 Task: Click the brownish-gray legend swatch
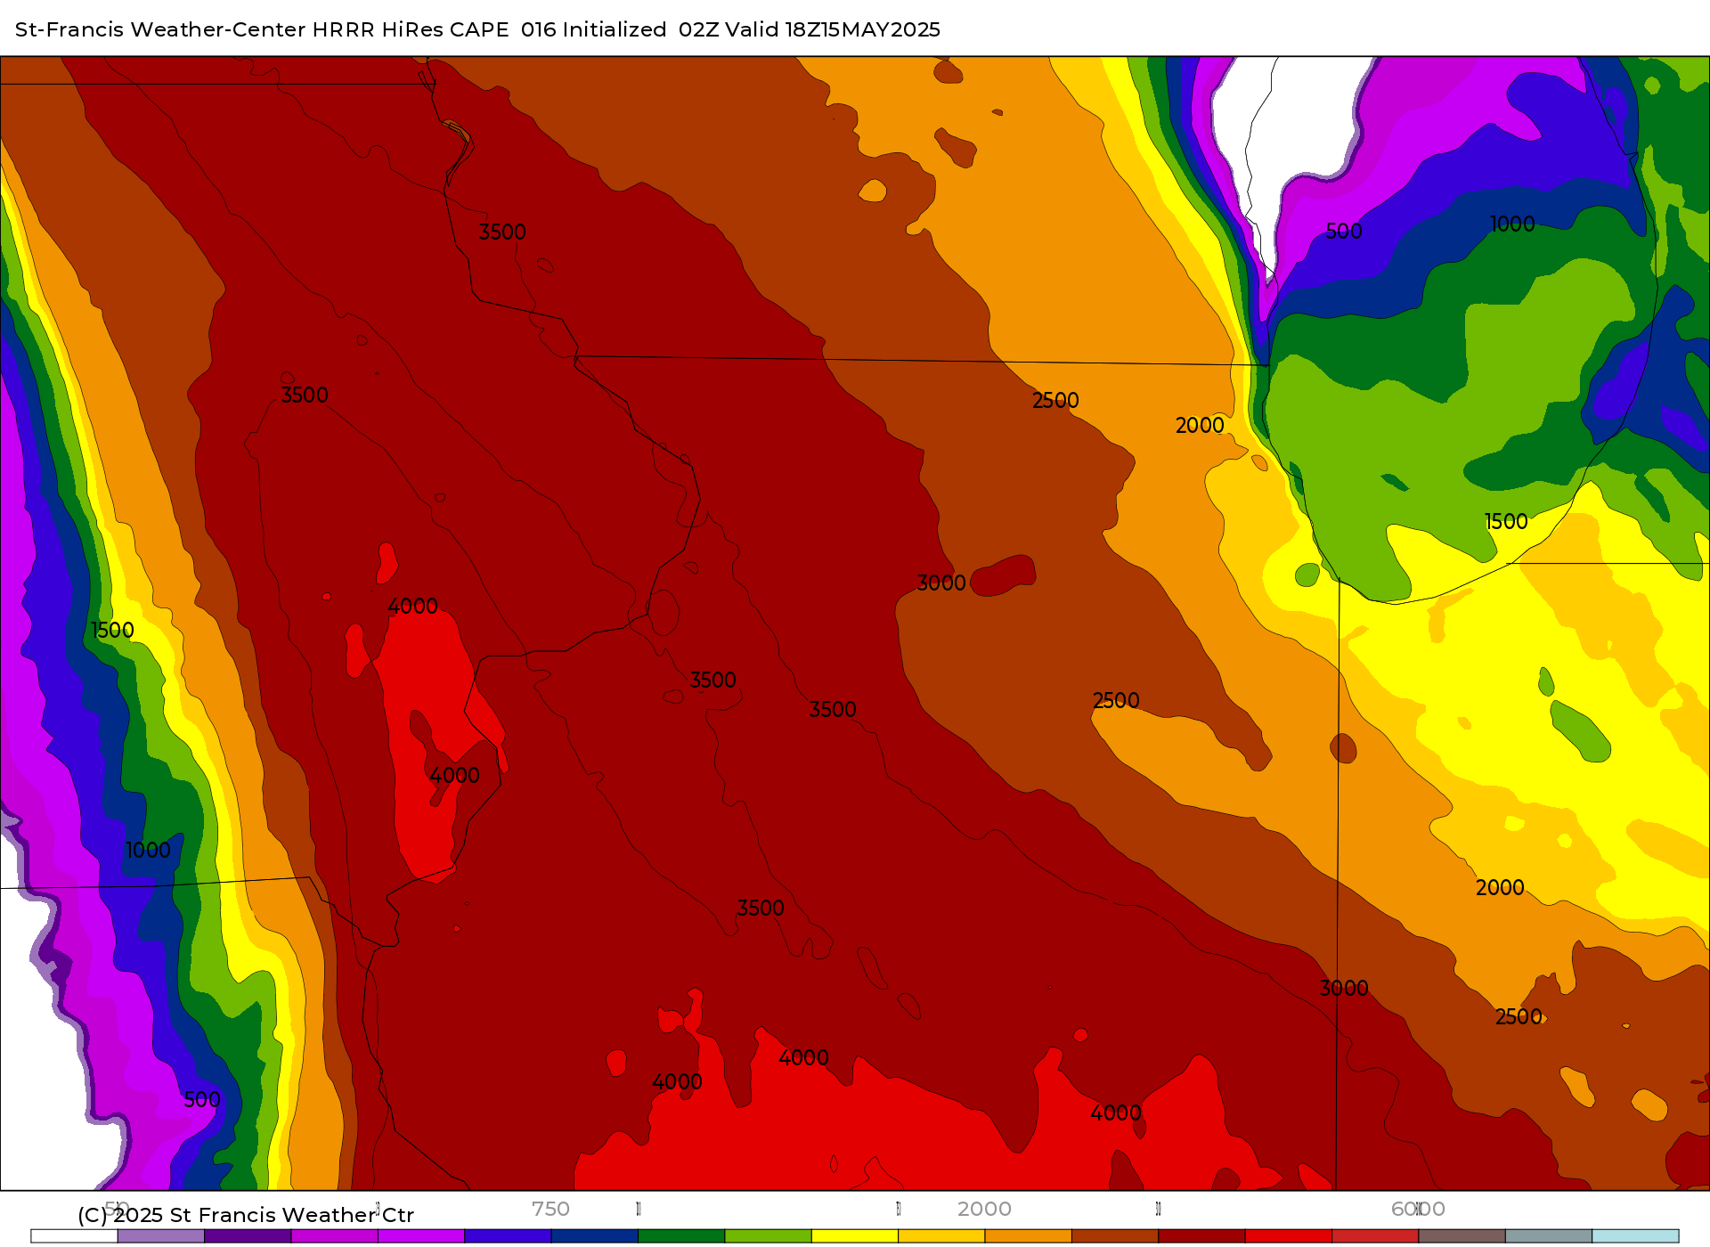click(x=1462, y=1236)
